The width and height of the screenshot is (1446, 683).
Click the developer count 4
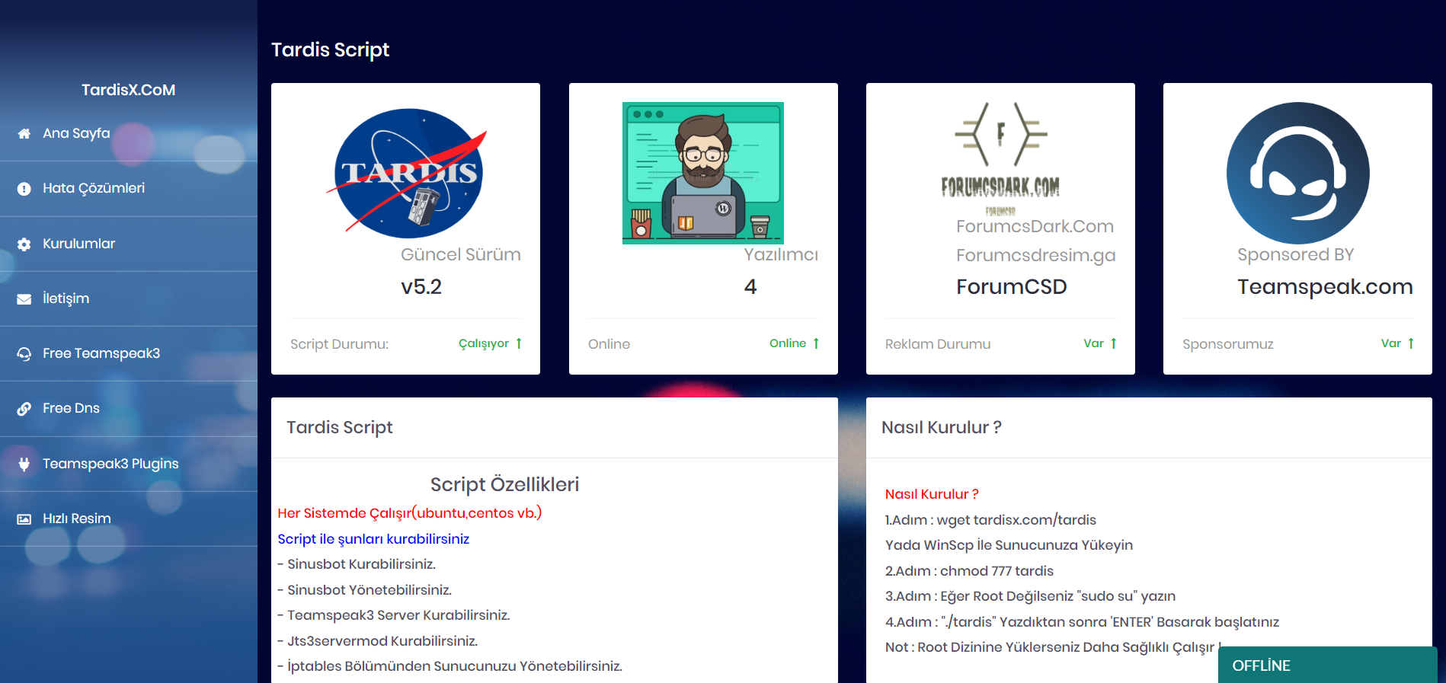click(x=750, y=287)
